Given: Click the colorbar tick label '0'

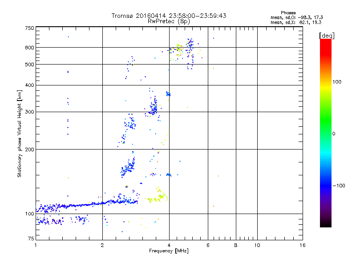Looking at the screenshot, I should (334, 134).
